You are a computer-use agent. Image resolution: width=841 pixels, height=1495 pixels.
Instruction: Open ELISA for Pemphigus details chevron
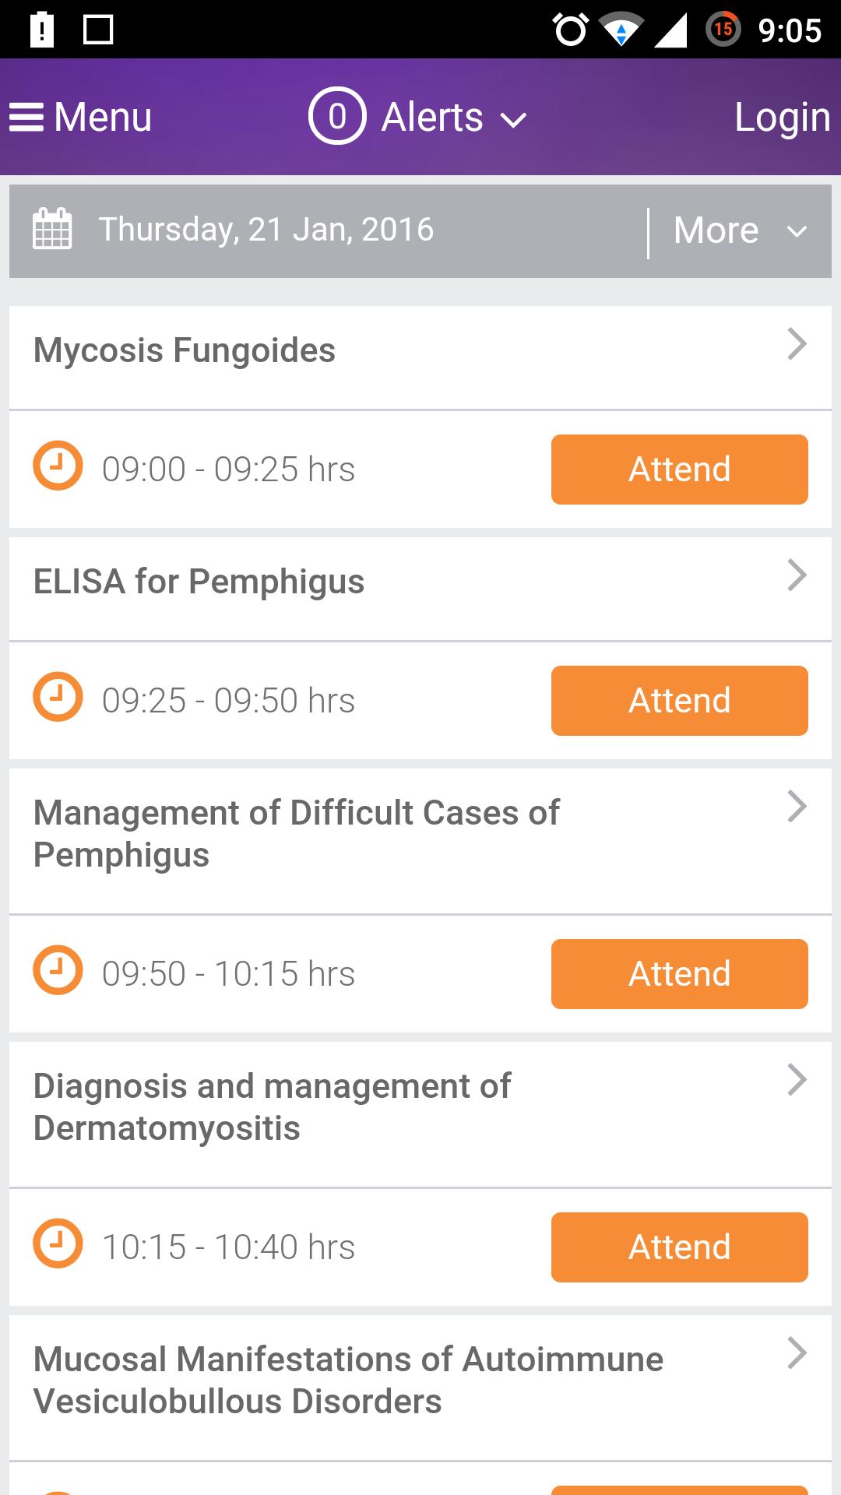click(797, 575)
